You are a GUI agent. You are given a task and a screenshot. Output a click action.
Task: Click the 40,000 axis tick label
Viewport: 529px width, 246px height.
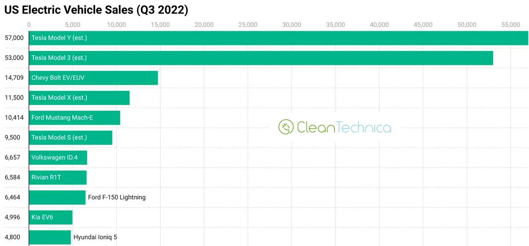379,25
